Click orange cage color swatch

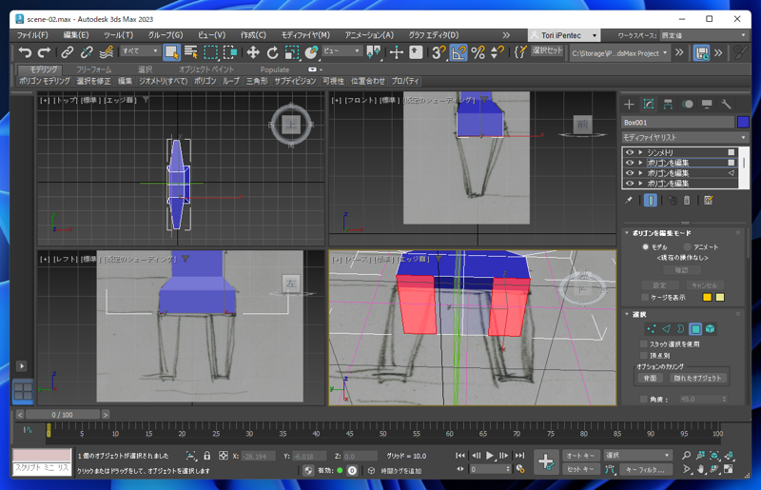[707, 297]
